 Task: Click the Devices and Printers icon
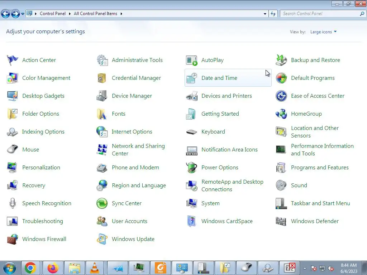(x=192, y=96)
